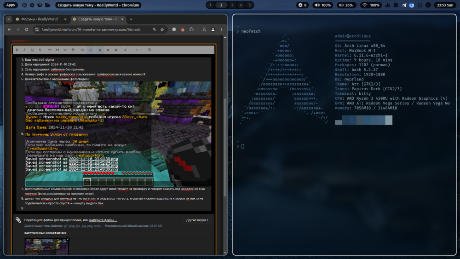Toggle numbered list in the editor
The width and height of the screenshot is (460, 259).
point(90,50)
